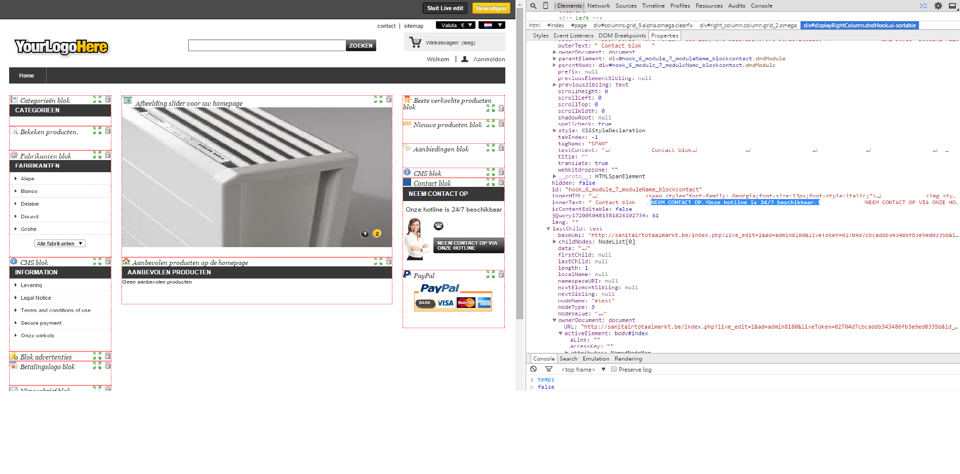Toggle the DevTools mobile device mode icon
The image size is (960, 474).
point(545,6)
